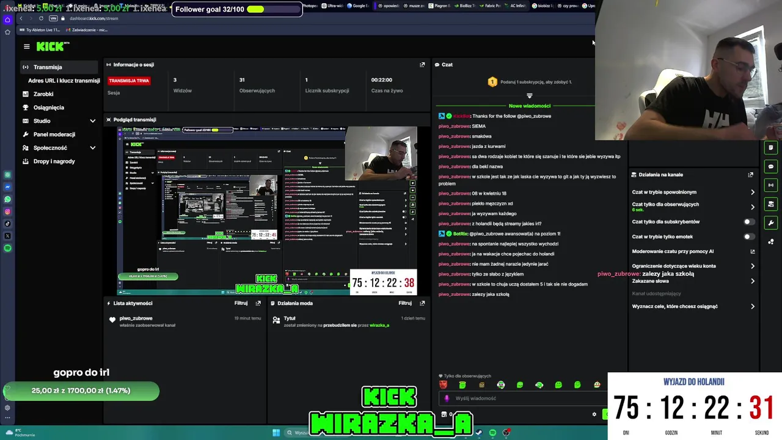The image size is (782, 440).
Task: Click the purple microphone icon in chat input
Action: pyautogui.click(x=447, y=398)
